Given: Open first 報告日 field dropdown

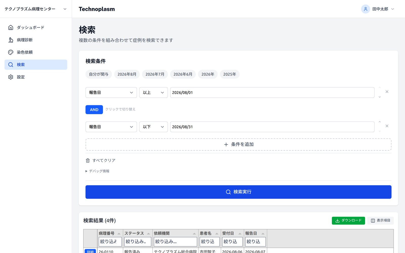Looking at the screenshot, I should coord(111,93).
